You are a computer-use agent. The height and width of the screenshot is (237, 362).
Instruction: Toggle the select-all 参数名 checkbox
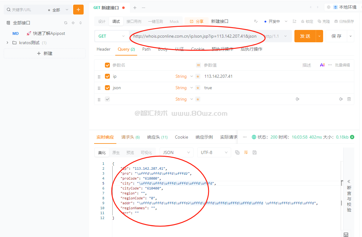(107, 65)
